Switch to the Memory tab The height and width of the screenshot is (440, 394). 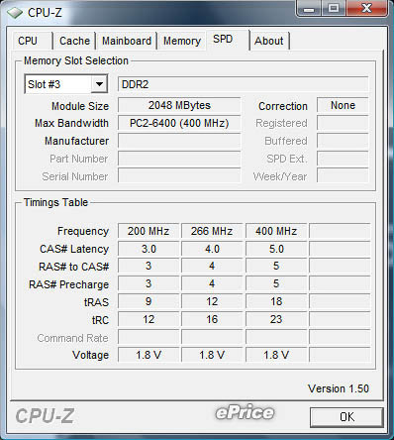[x=182, y=41]
